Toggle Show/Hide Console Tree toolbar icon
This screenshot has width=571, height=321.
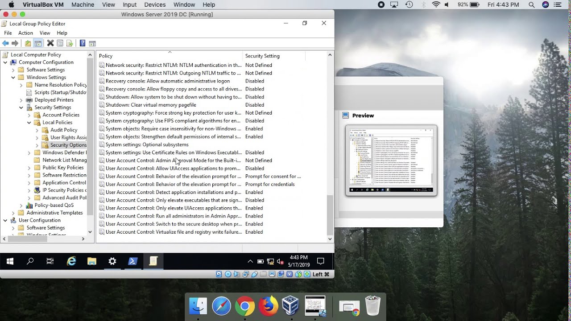[x=38, y=43]
